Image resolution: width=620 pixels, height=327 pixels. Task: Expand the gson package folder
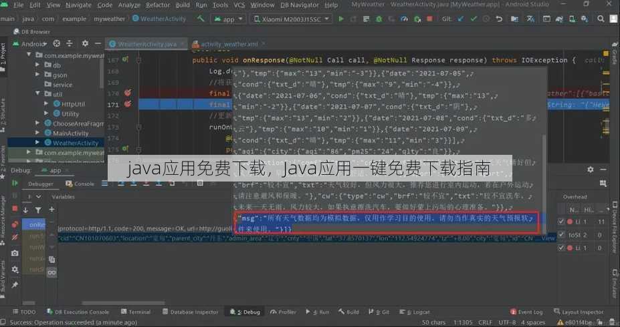coord(37,75)
